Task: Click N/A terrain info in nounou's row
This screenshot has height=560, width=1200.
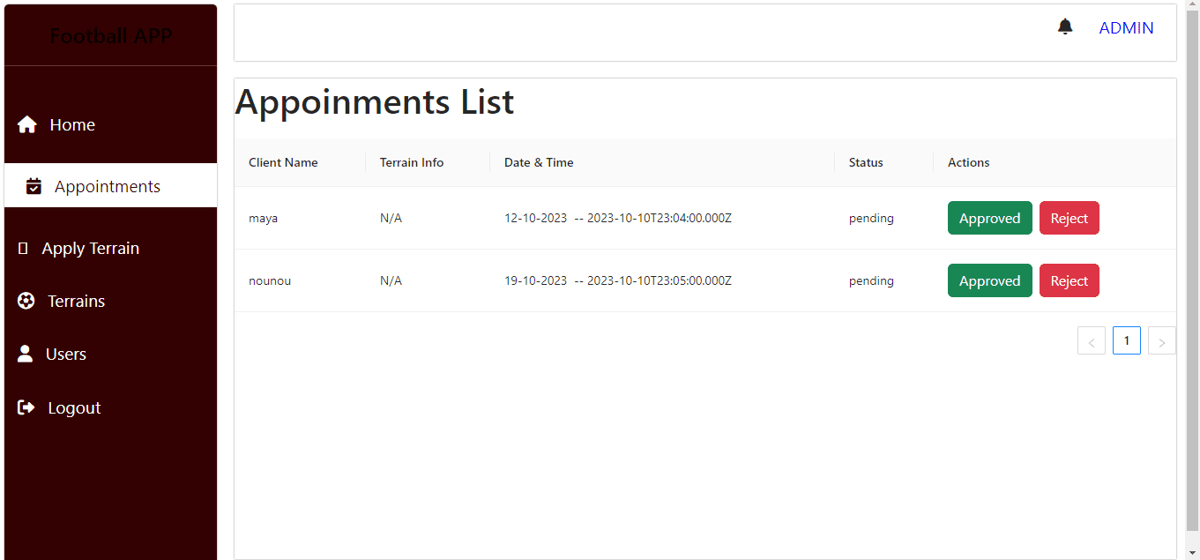Action: [x=391, y=280]
